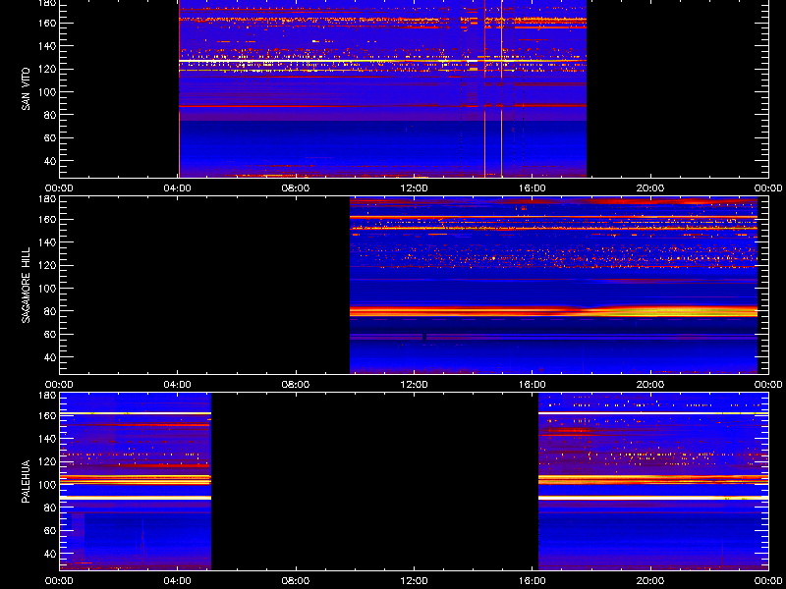Select the 140 tick label on the Sagamore Hill axis
This screenshot has width=786, height=589.
tap(48, 242)
